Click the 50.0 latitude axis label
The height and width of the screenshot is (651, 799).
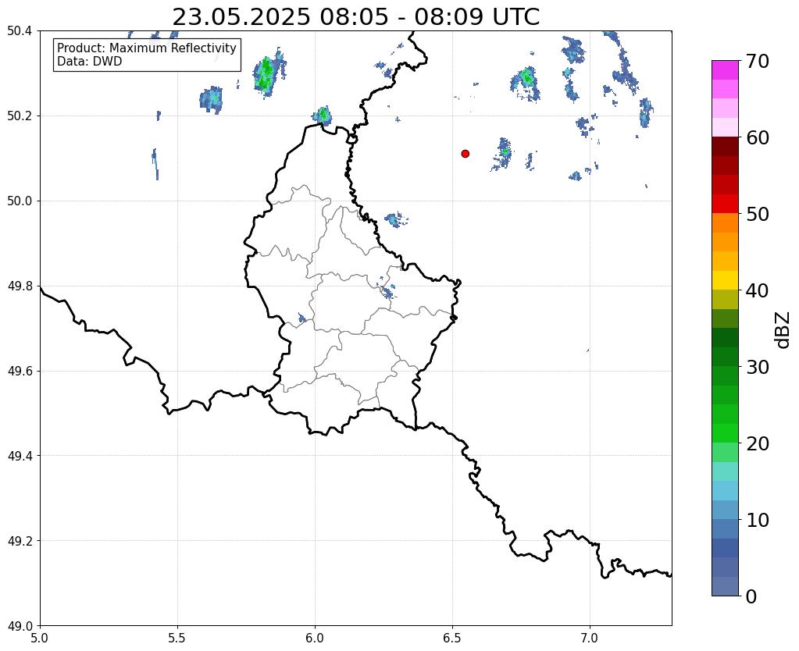[20, 201]
